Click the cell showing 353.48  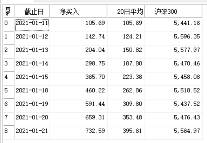click(126, 119)
